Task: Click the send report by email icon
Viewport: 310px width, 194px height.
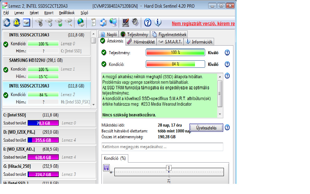Action: (x=103, y=22)
